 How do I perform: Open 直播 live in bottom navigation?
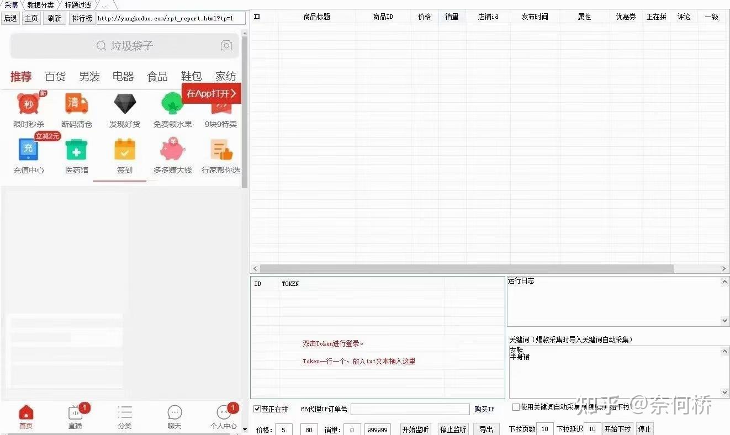tap(75, 417)
